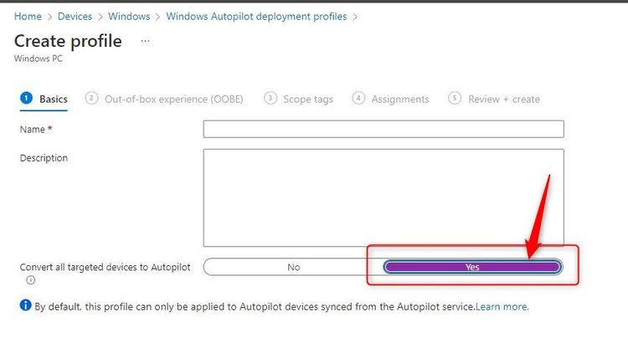Click chevron after Windows Autopilot deployment profiles
The image size is (628, 343).
pos(355,17)
